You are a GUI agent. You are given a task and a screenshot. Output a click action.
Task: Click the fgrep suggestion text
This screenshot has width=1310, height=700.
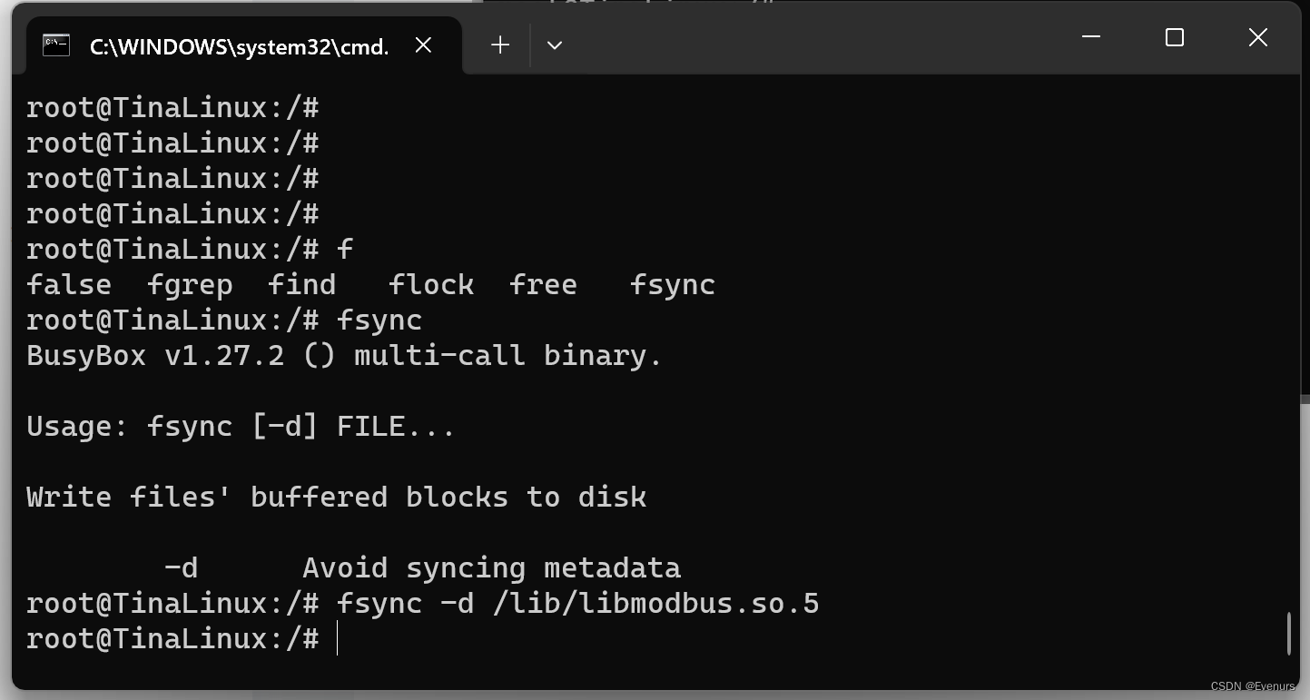(x=192, y=284)
